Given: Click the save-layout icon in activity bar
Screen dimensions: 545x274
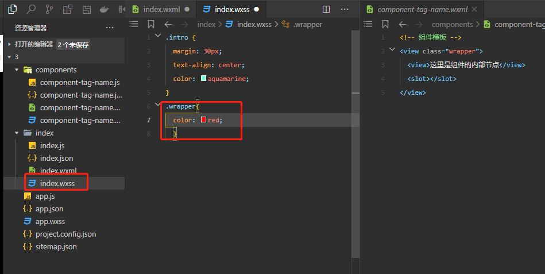Looking at the screenshot, I should click(86, 9).
